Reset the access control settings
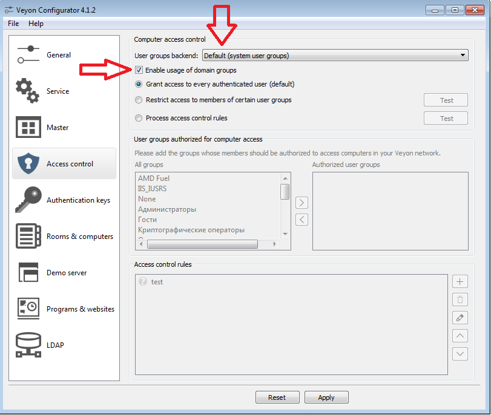Image resolution: width=491 pixels, height=415 pixels. [x=277, y=397]
